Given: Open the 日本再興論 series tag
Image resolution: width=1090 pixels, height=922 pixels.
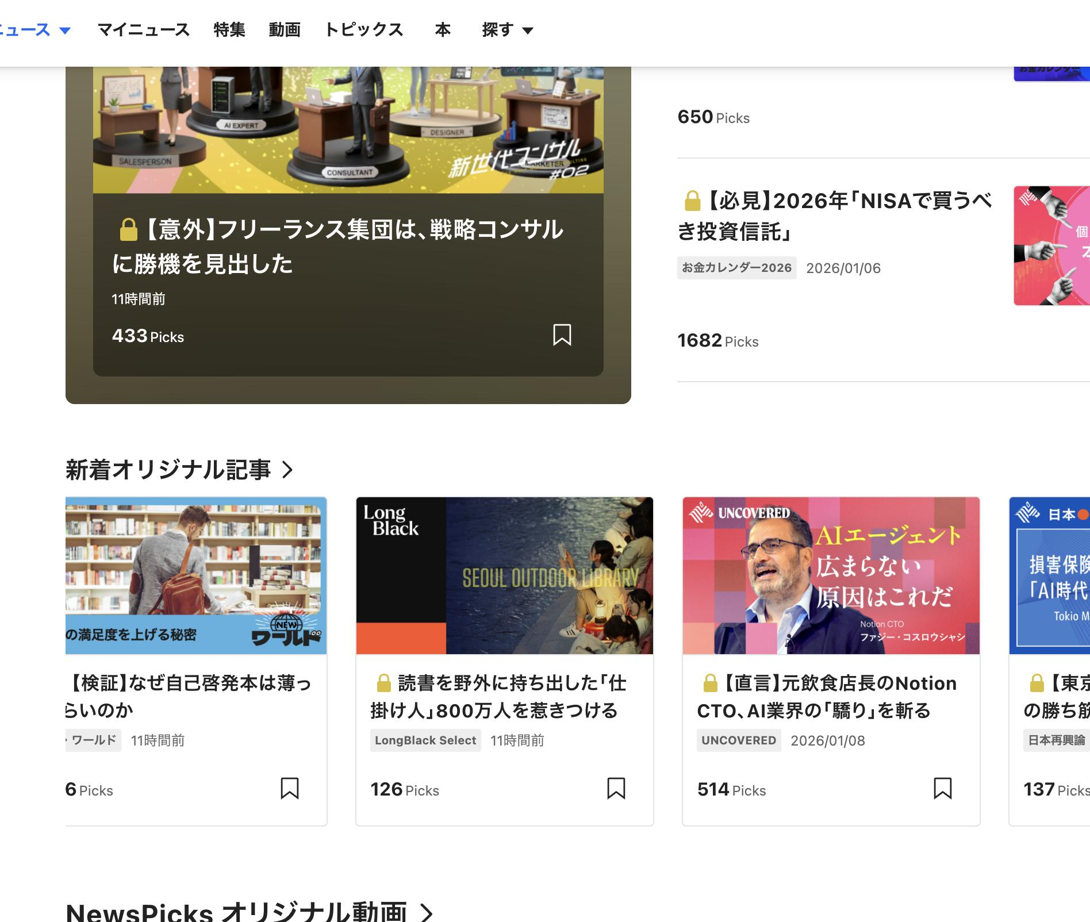Looking at the screenshot, I should pyautogui.click(x=1057, y=740).
